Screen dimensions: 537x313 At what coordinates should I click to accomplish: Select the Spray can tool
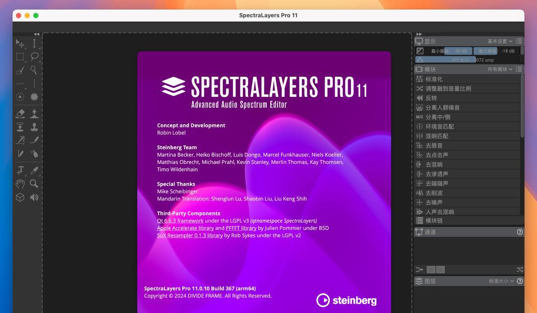tap(34, 154)
